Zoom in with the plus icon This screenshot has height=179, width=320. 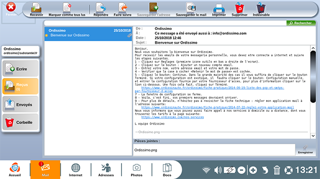253,170
